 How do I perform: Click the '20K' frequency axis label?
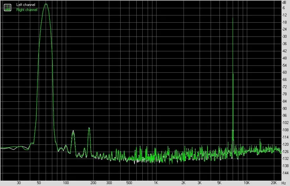274,183
